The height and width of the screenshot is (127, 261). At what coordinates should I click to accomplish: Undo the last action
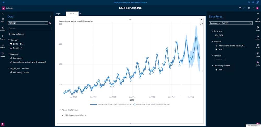coord(240,8)
